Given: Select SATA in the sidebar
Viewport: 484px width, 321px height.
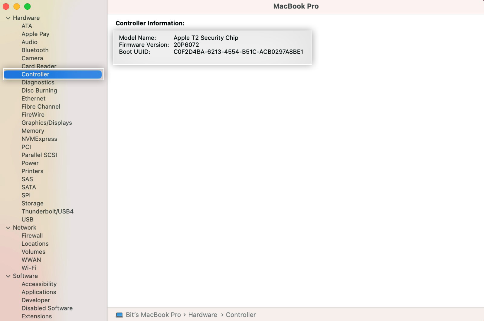Looking at the screenshot, I should (x=29, y=187).
